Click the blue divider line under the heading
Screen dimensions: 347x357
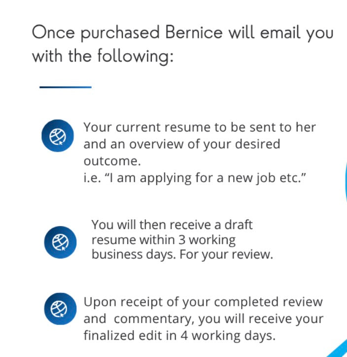tap(66, 87)
